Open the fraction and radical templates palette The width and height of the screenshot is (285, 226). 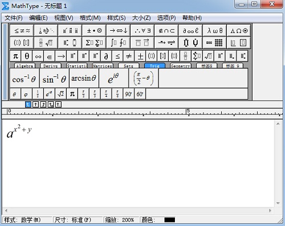tap(46, 43)
